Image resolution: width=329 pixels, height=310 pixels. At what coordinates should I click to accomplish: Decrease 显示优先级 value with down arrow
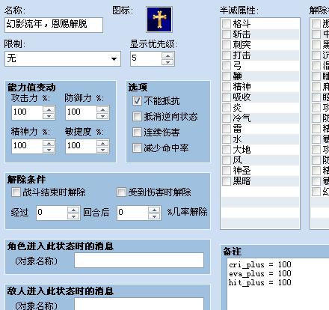pos(167,62)
